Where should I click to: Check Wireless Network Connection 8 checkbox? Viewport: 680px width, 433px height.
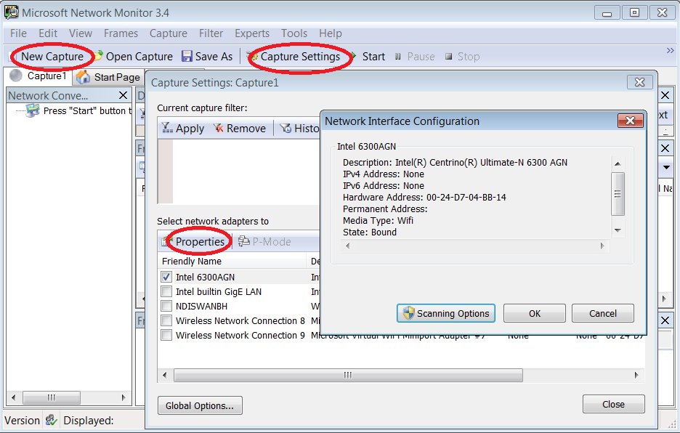point(166,320)
